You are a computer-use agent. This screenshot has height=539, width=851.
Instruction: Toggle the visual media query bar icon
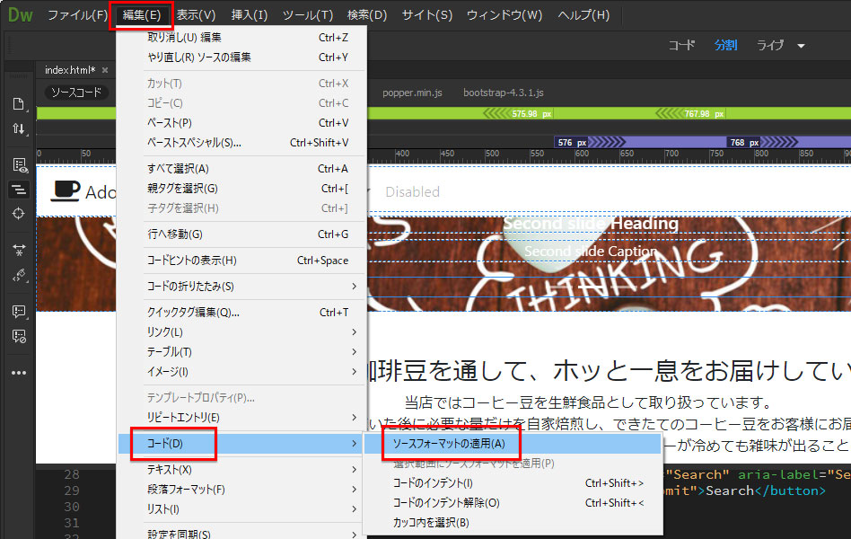(18, 190)
